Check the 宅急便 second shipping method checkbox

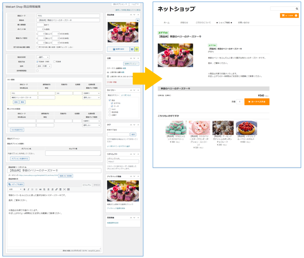coord(54,62)
